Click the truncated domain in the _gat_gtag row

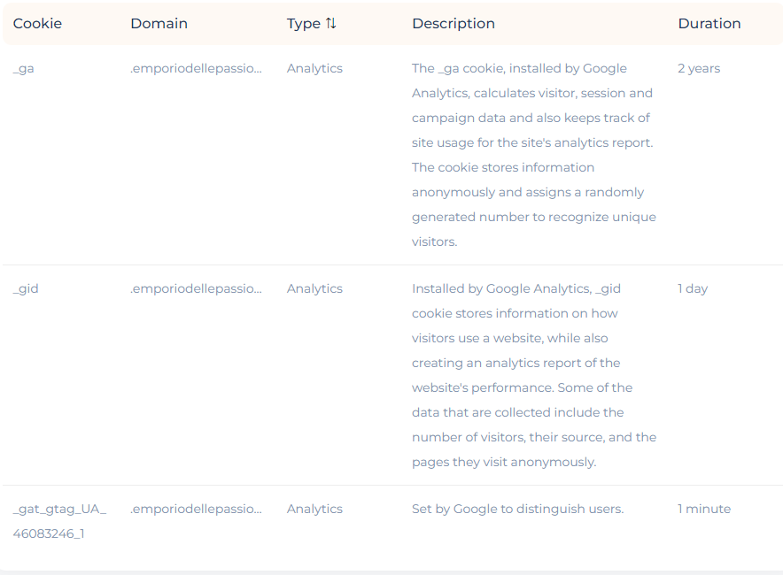[x=196, y=510]
